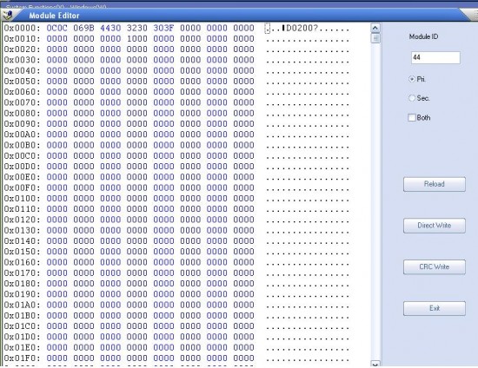Viewport: 478px width, 368px height.
Task: Click the ASCII text D0200? in first row
Action: click(x=302, y=29)
